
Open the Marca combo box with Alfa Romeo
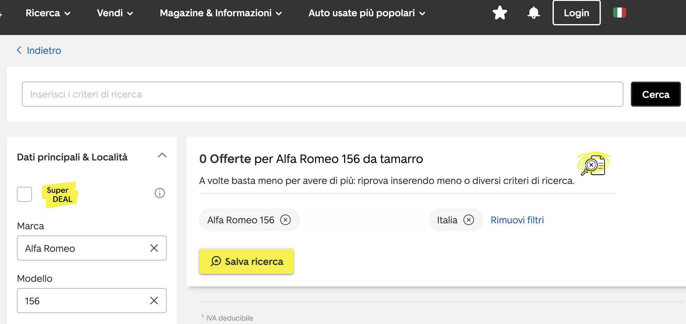pyautogui.click(x=92, y=248)
